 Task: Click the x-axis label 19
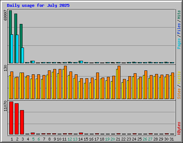(107, 139)
